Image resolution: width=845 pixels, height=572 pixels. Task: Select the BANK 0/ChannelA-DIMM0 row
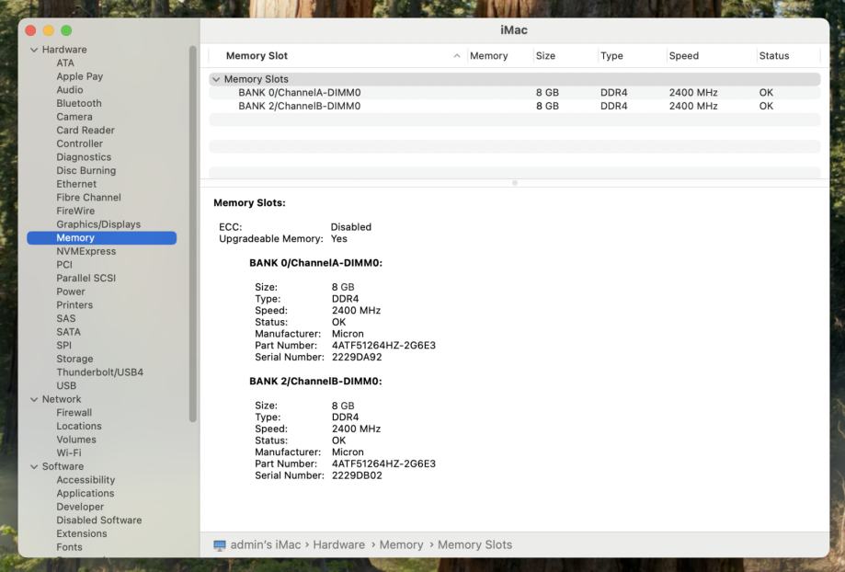299,93
